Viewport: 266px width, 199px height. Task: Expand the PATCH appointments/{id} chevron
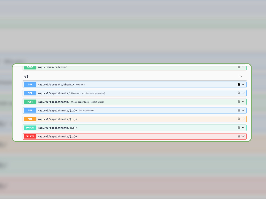pos(243,127)
